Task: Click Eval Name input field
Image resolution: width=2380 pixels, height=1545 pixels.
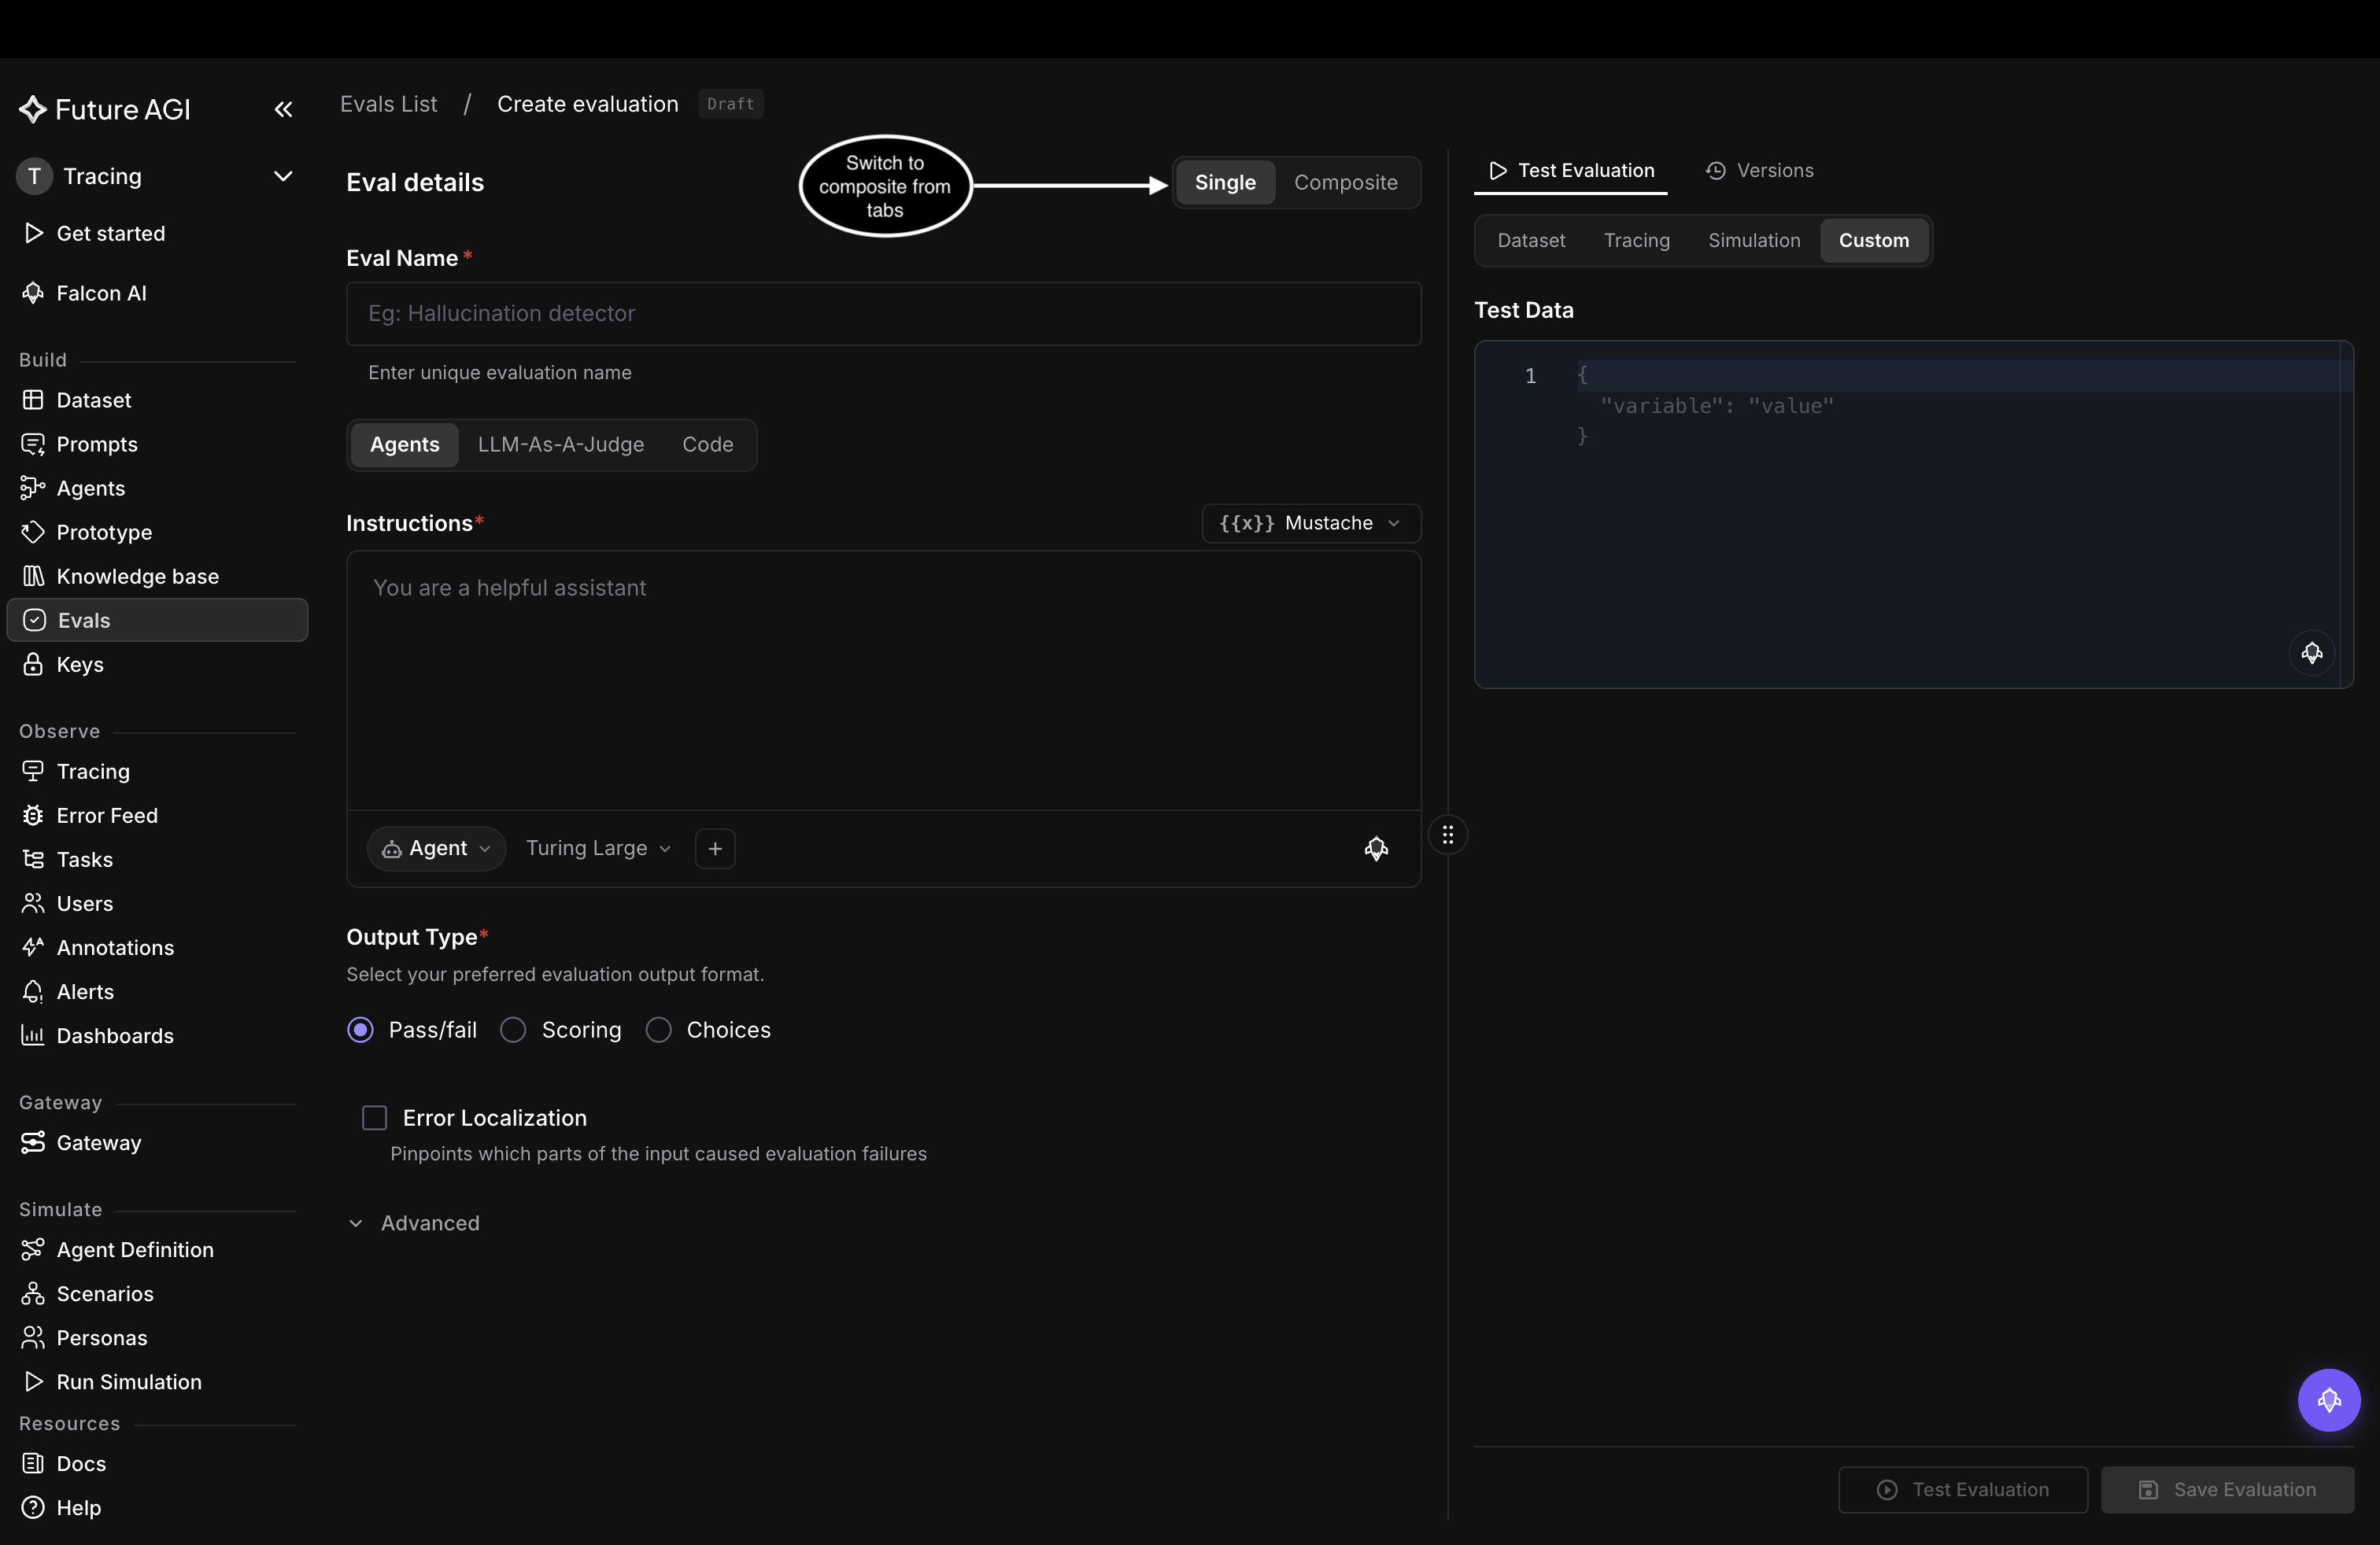Action: tap(883, 313)
